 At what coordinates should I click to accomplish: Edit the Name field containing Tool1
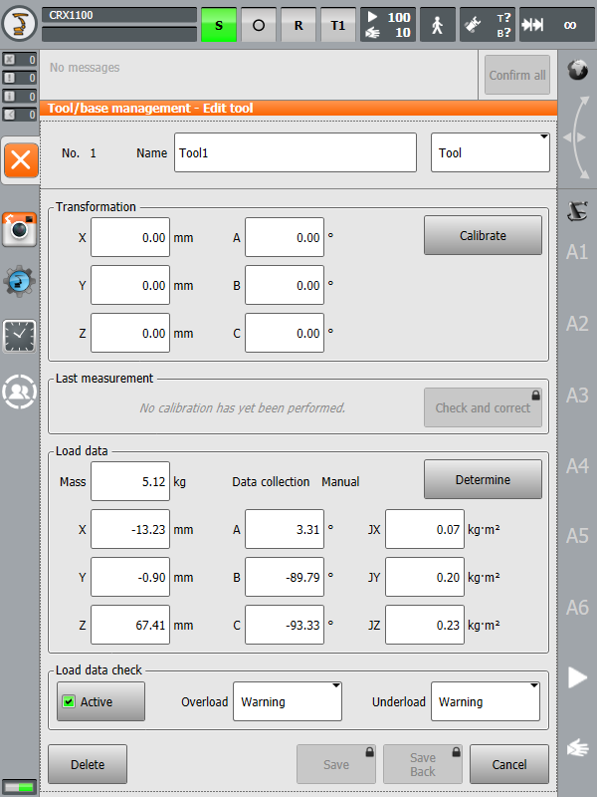[296, 152]
